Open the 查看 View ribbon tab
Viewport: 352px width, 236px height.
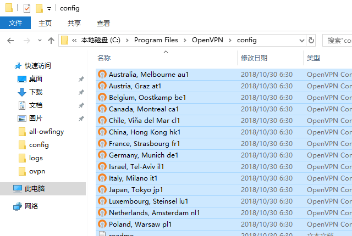click(x=103, y=23)
